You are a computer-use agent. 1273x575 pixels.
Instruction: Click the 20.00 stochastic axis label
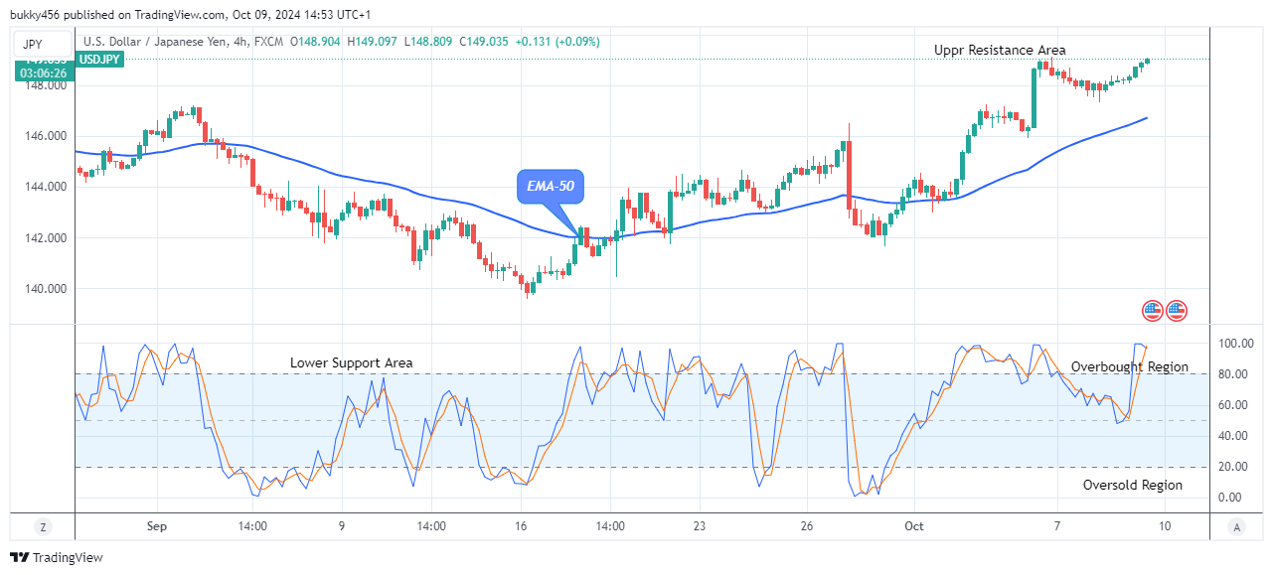pyautogui.click(x=1235, y=467)
